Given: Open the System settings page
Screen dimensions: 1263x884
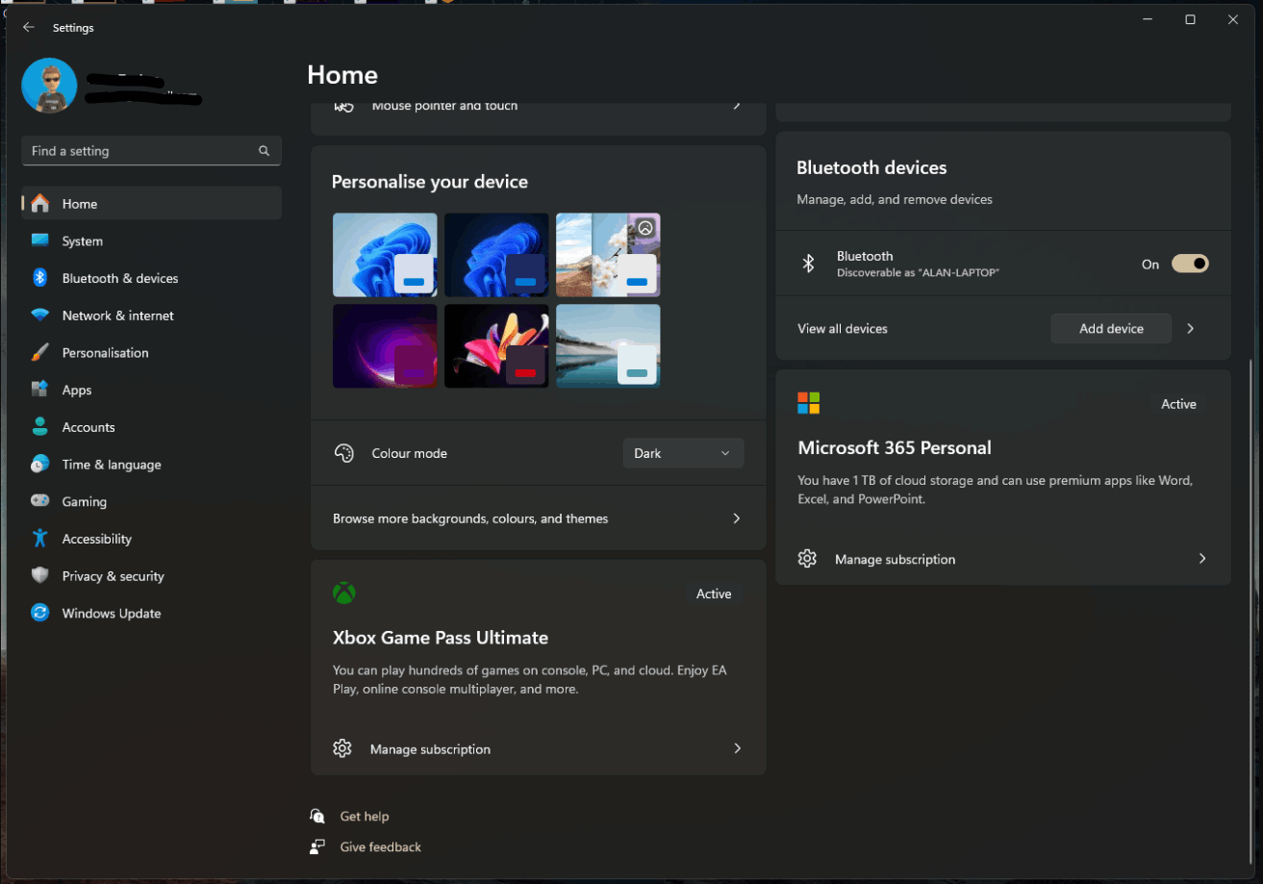Looking at the screenshot, I should [x=152, y=240].
